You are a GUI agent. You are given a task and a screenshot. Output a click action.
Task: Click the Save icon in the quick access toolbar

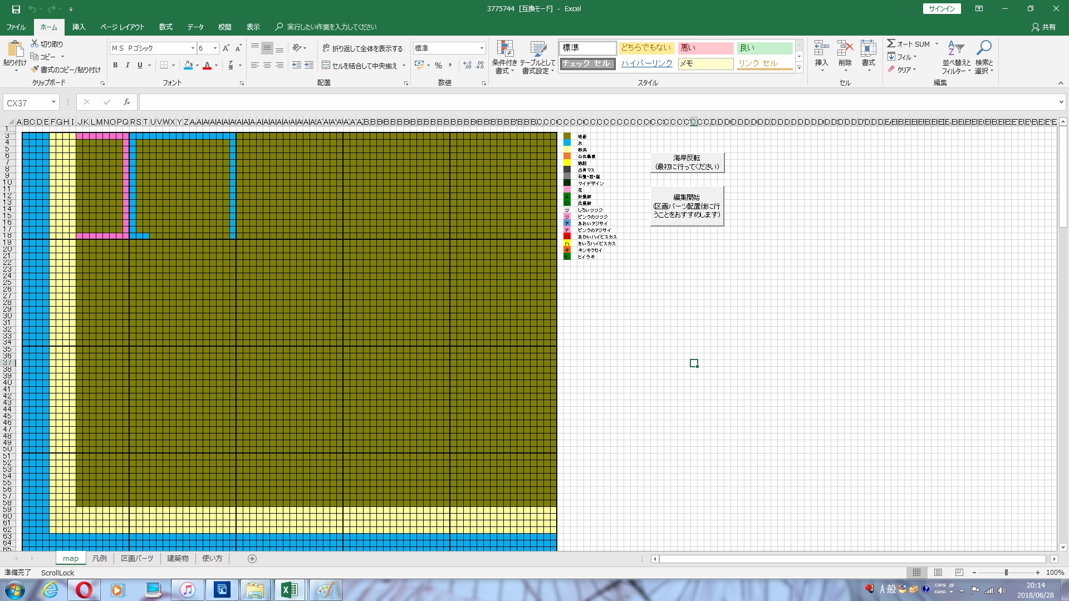coord(16,9)
